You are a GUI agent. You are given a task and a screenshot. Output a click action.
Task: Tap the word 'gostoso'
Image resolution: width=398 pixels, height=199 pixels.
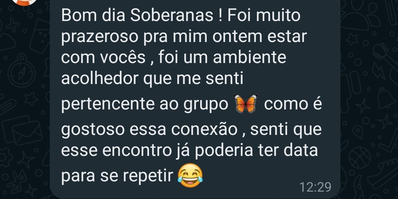[x=93, y=130]
